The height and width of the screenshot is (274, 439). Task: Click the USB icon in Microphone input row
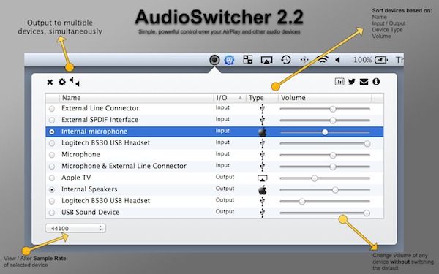click(263, 155)
